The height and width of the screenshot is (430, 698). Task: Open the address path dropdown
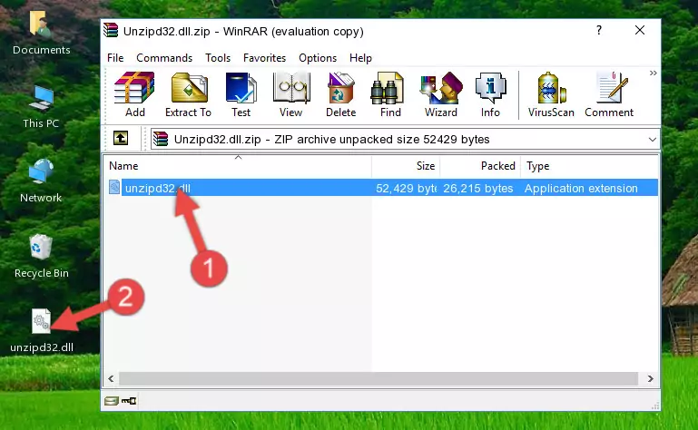(652, 140)
